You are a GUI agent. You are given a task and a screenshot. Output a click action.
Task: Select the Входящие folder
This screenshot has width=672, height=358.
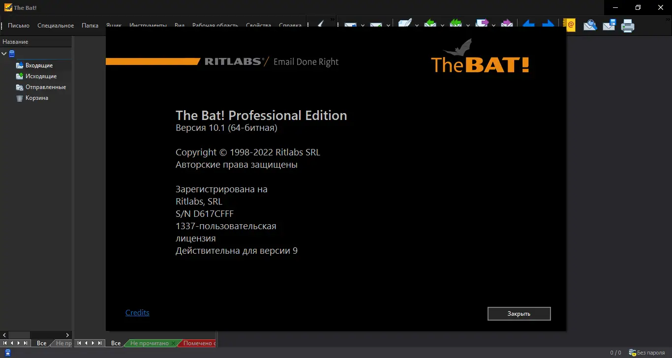pyautogui.click(x=39, y=65)
